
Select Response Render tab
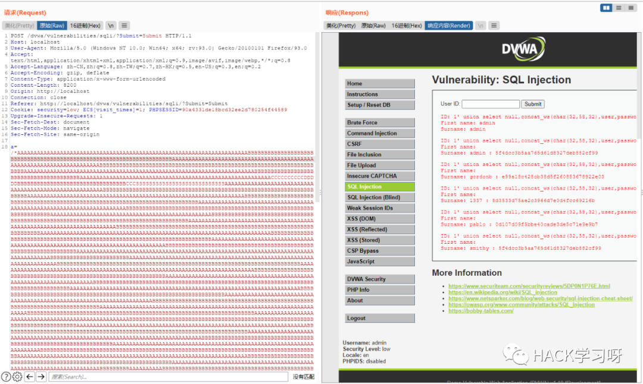pyautogui.click(x=449, y=26)
